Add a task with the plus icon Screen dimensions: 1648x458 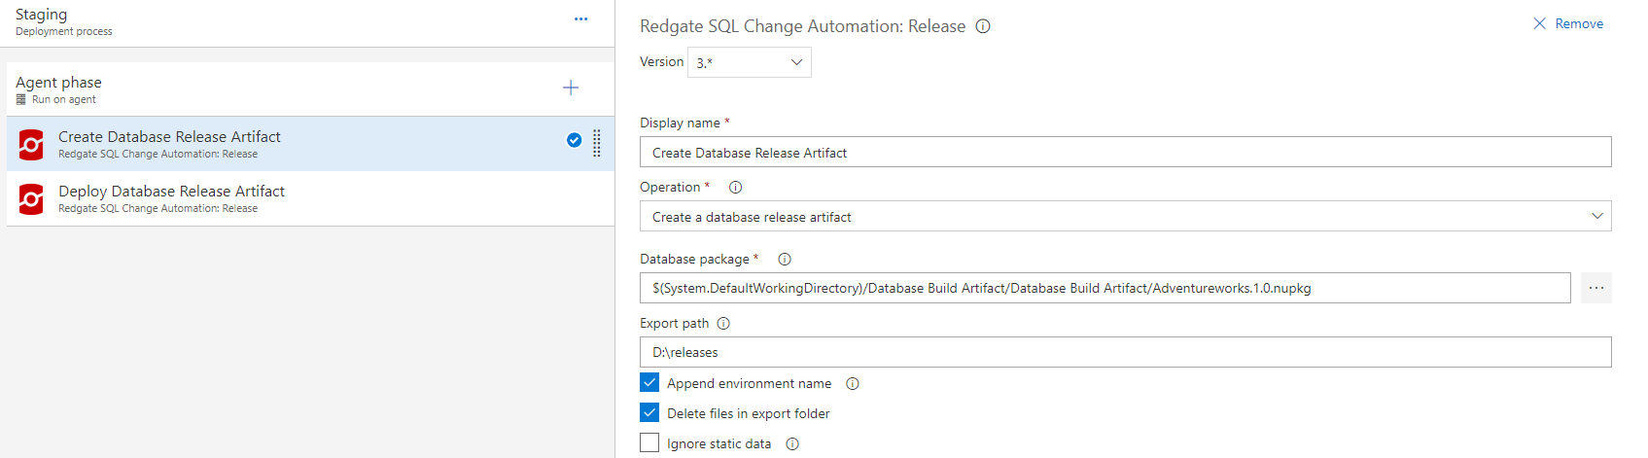571,88
